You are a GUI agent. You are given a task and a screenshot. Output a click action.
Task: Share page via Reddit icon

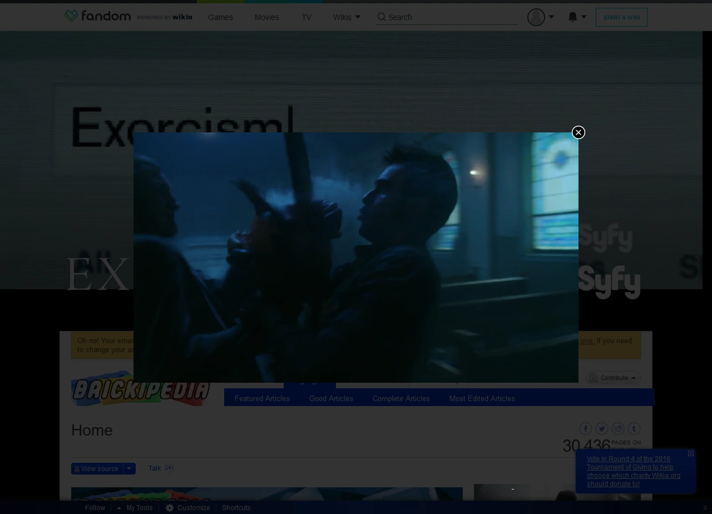pyautogui.click(x=618, y=428)
